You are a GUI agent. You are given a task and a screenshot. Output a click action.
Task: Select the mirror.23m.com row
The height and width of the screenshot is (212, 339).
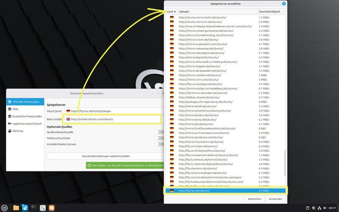(x=225, y=80)
